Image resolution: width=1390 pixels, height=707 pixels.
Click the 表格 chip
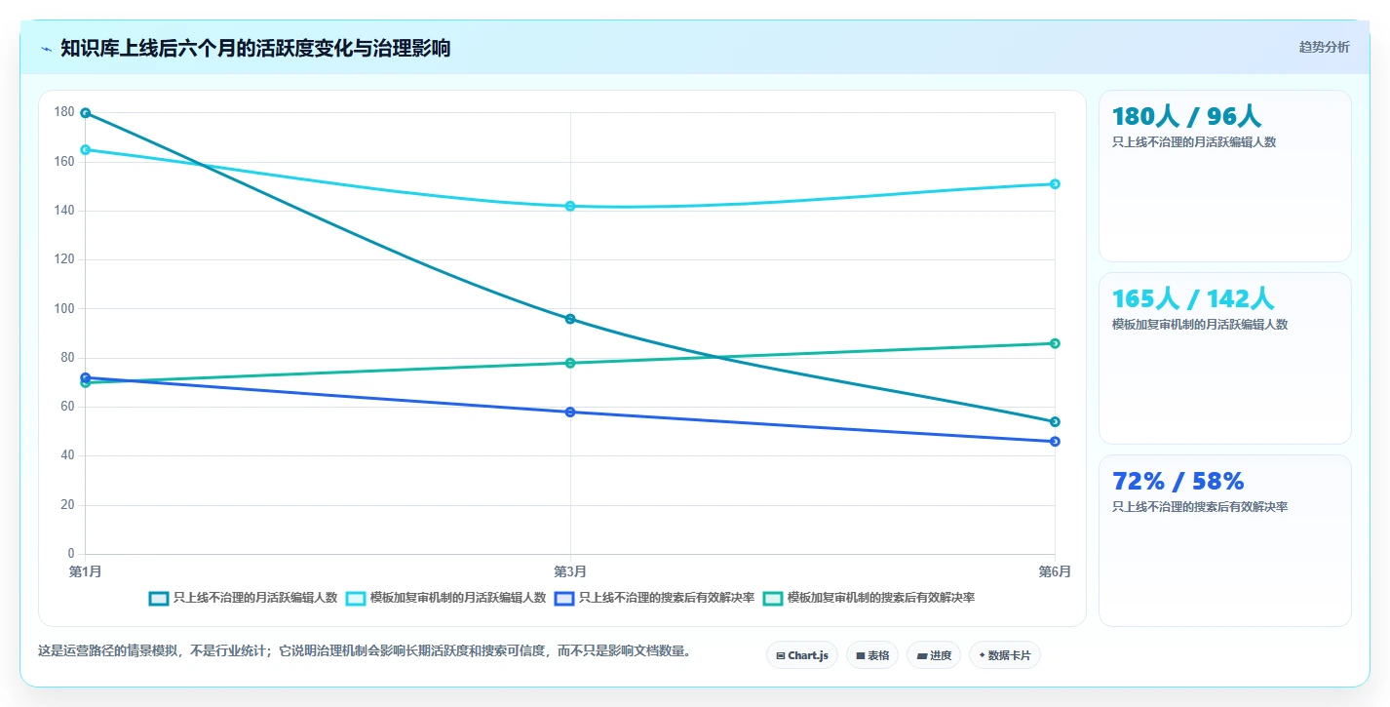click(x=872, y=655)
